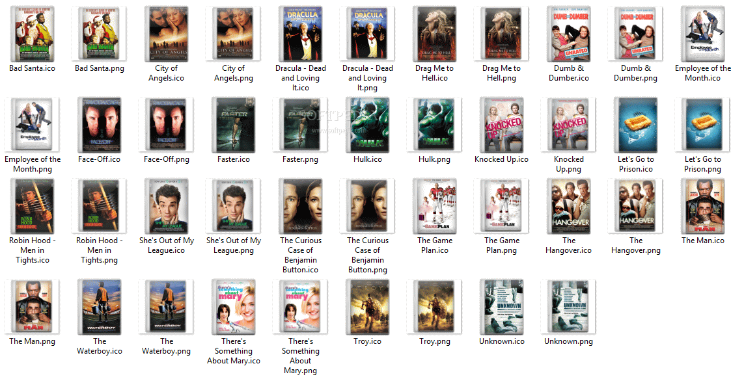Click Curious Case of Benjamin Button.png
Image resolution: width=731 pixels, height=379 pixels.
[x=367, y=206]
